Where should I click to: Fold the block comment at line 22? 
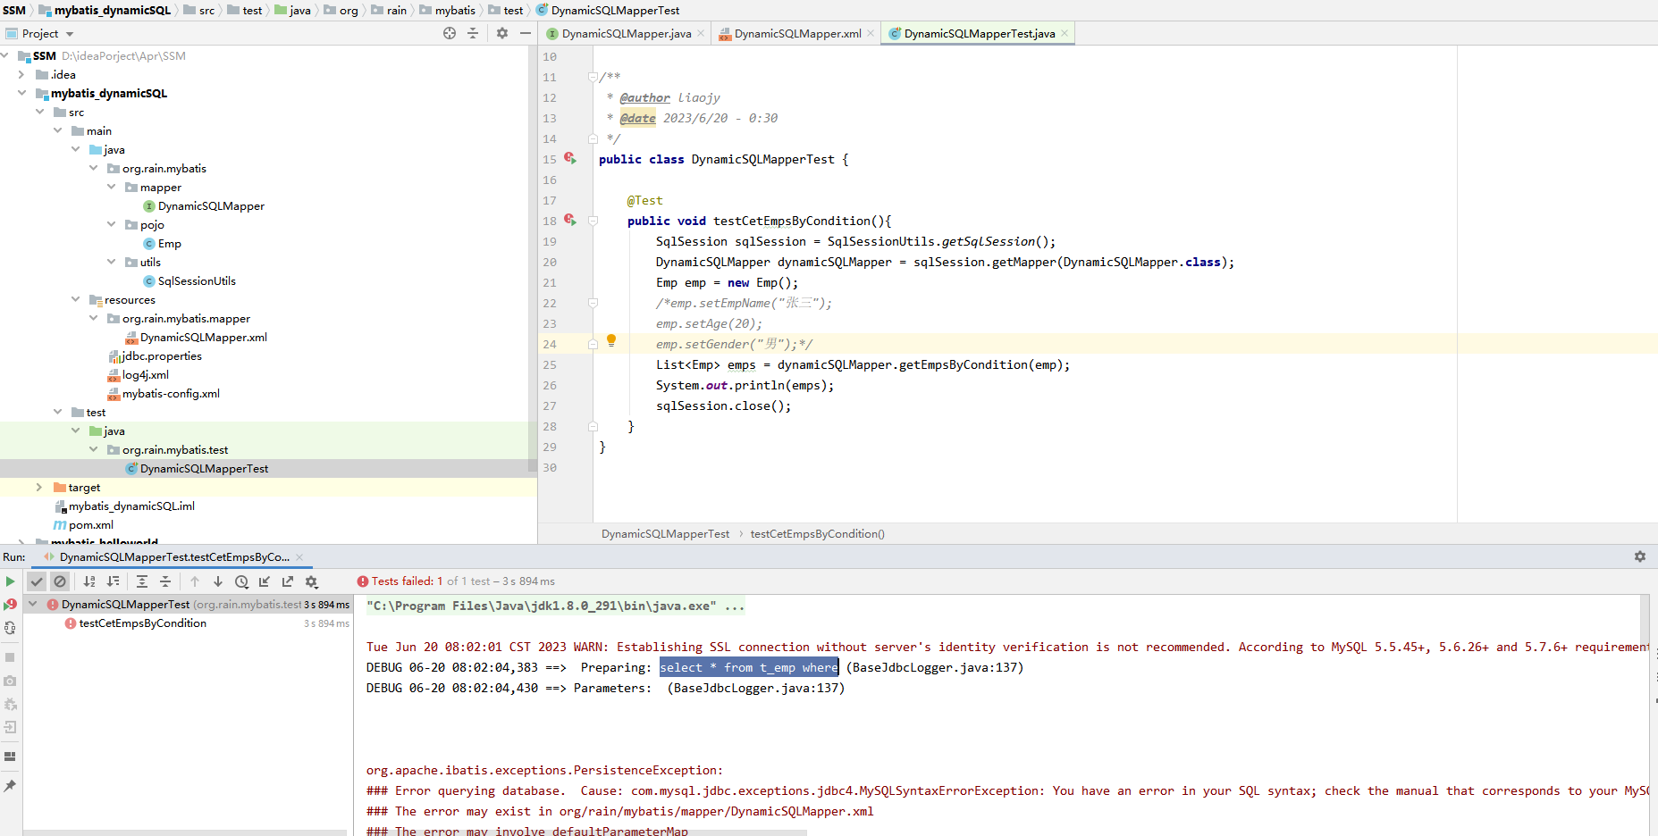tap(593, 303)
